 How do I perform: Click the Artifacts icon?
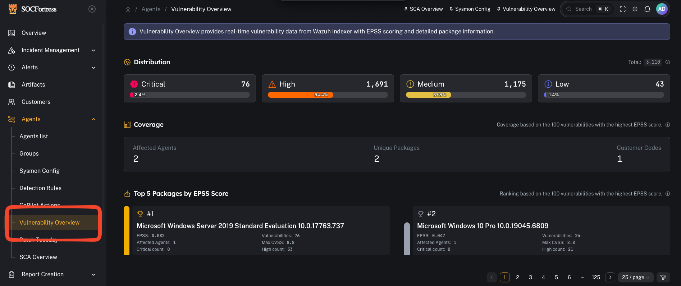click(12, 85)
